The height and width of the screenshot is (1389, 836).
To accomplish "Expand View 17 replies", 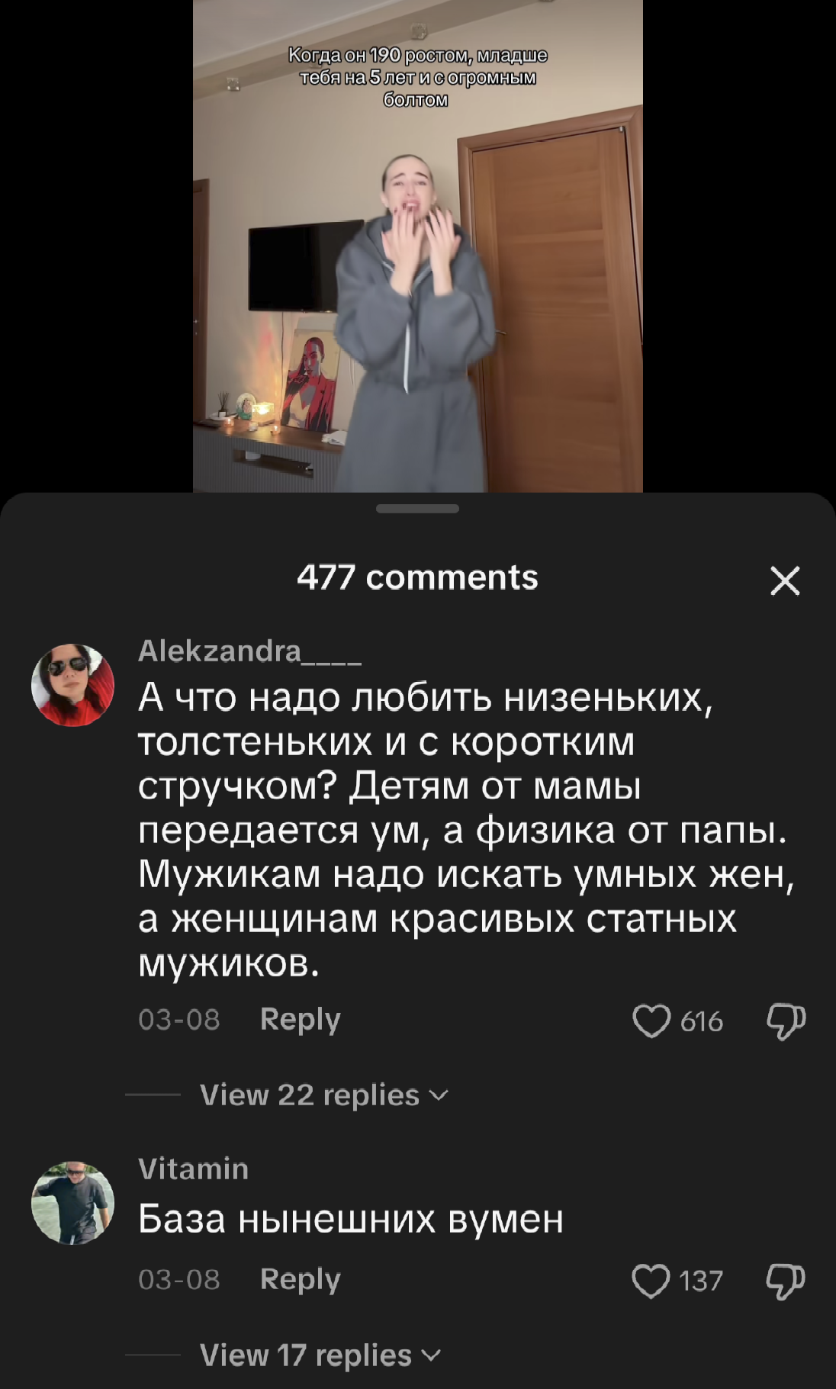I will pos(320,1355).
